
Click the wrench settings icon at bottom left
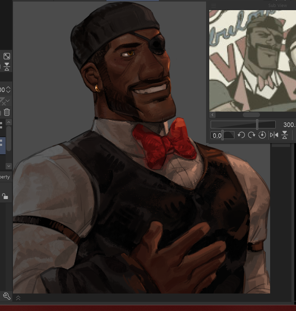click(7, 296)
